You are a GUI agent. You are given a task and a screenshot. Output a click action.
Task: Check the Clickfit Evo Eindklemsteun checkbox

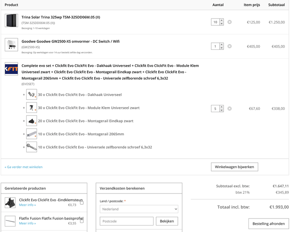[x=82, y=203]
